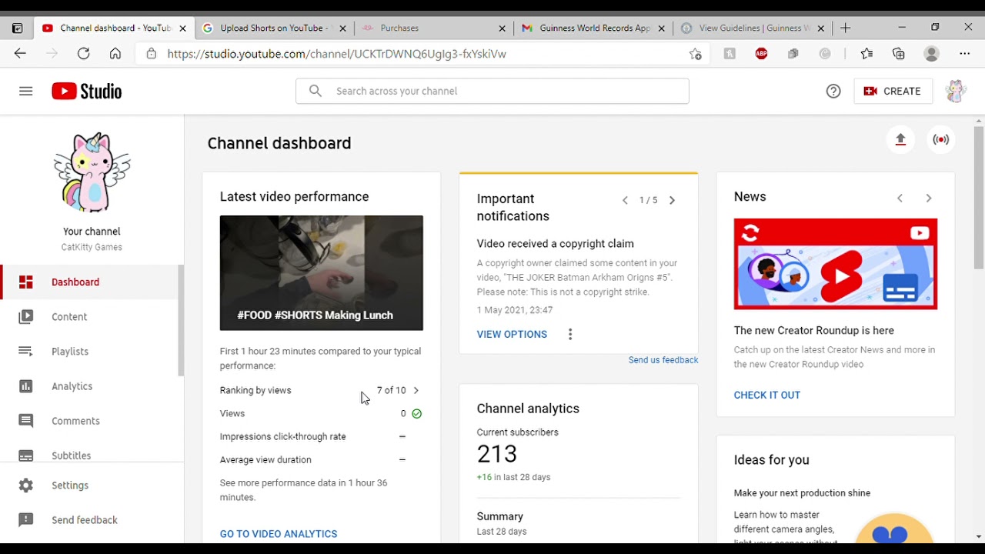Switch to the View Guidelines tab

pyautogui.click(x=754, y=28)
